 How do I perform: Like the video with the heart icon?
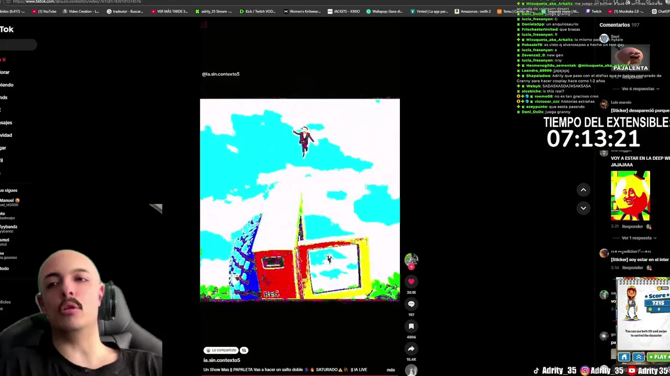pyautogui.click(x=411, y=281)
